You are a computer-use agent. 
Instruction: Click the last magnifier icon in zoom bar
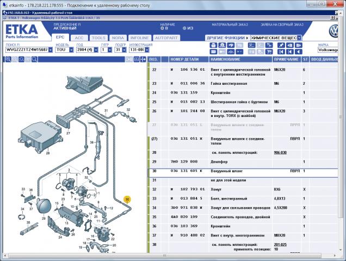coord(34,59)
